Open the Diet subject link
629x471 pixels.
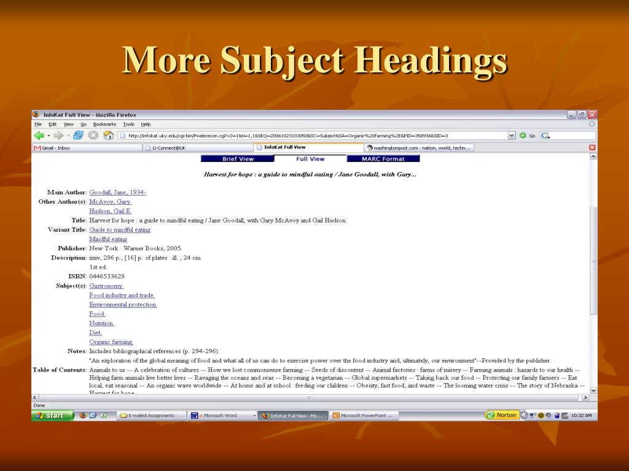95,332
